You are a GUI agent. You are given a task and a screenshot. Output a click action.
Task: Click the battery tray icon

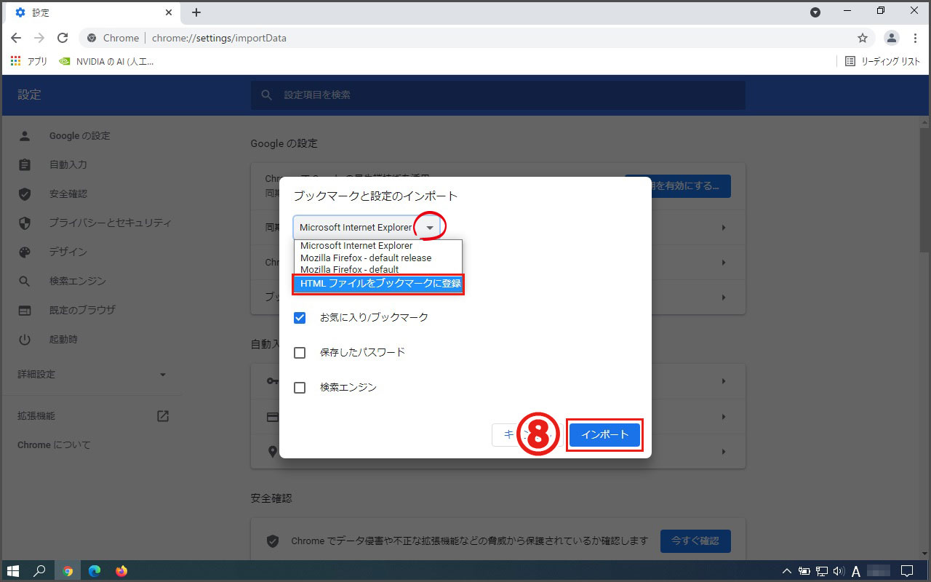(x=804, y=571)
